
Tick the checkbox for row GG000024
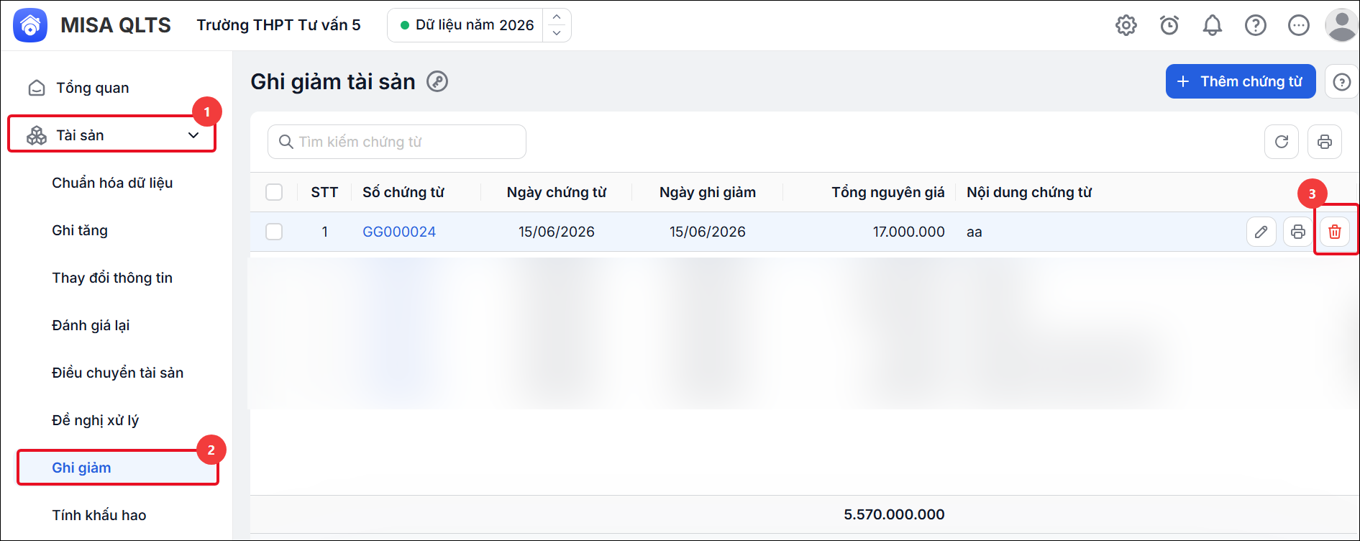(274, 232)
